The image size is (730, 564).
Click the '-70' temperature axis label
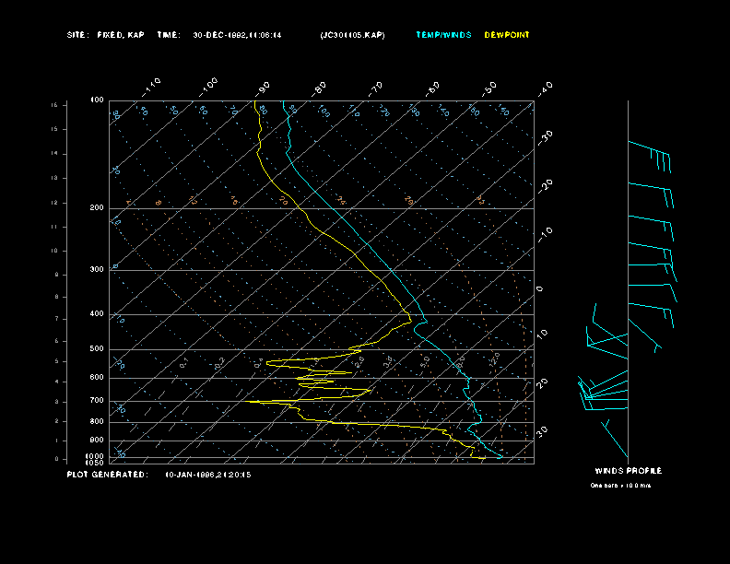[376, 88]
